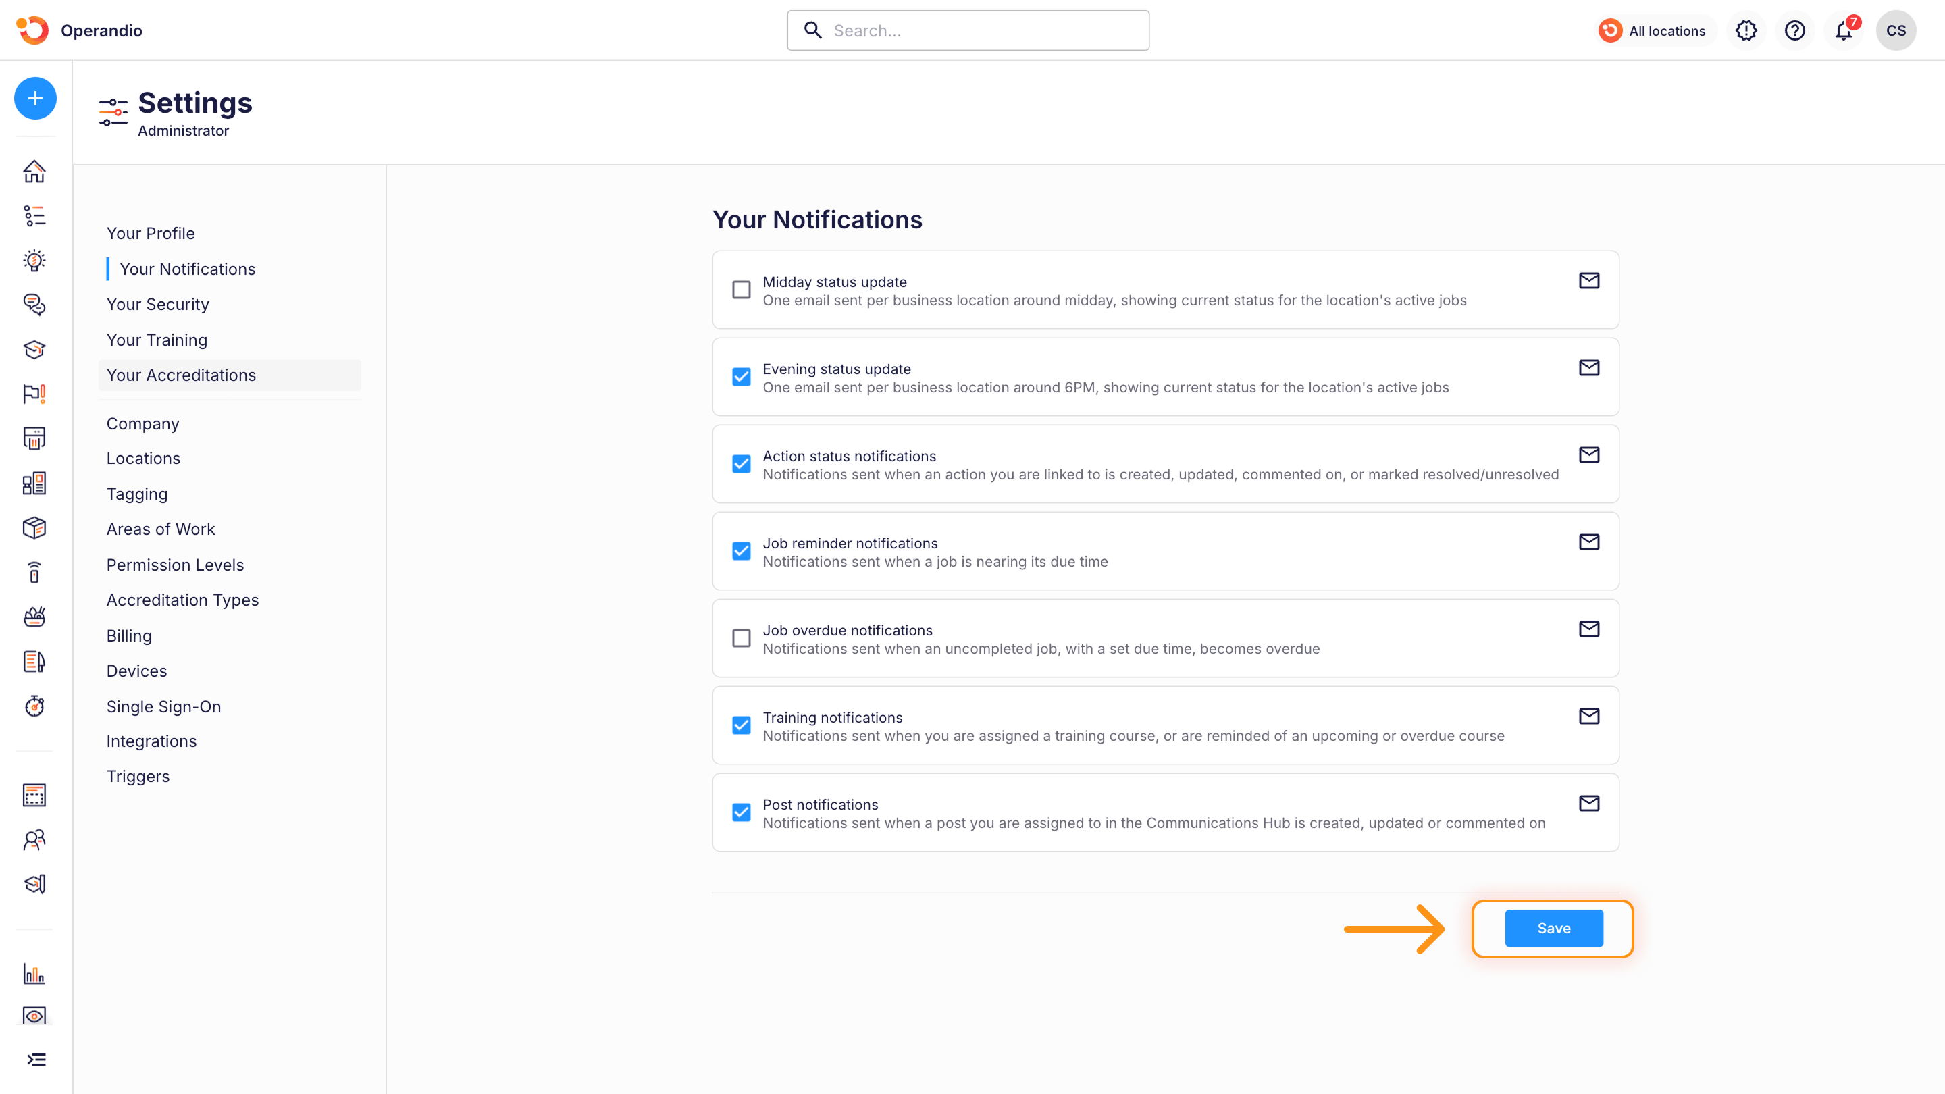
Task: Click the email icon for Midday status update
Action: click(x=1589, y=281)
